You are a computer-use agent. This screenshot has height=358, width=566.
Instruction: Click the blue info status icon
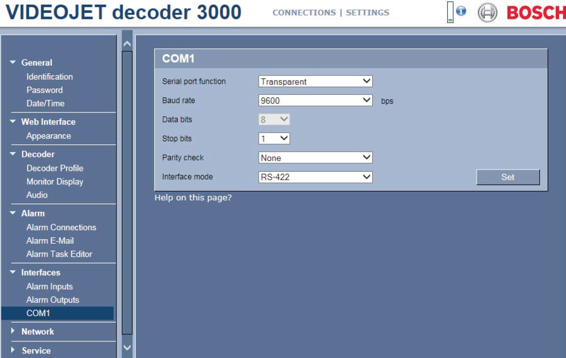(461, 11)
